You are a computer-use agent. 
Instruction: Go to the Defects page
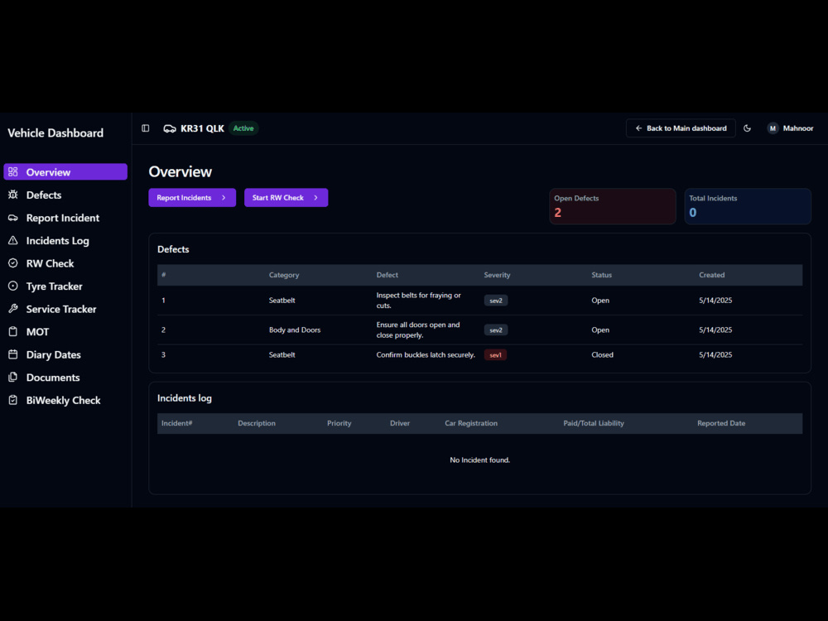(65, 195)
